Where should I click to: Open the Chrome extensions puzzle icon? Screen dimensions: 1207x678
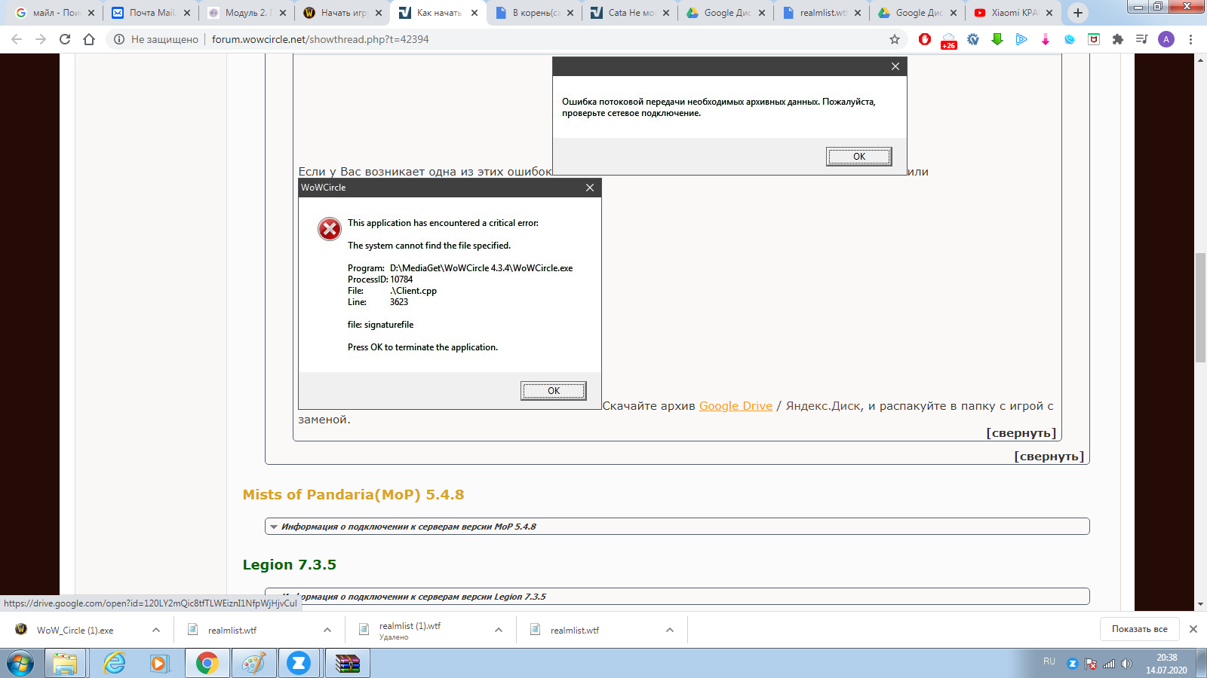[x=1118, y=39]
